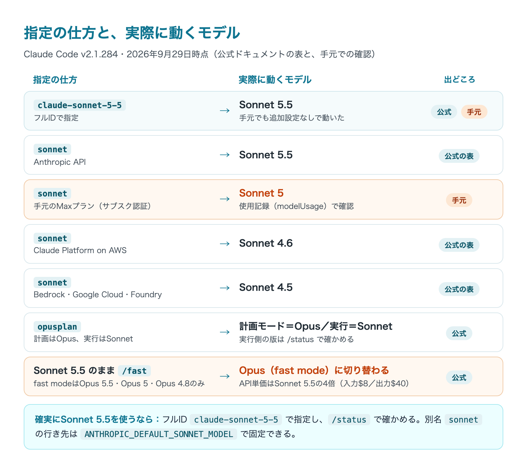Click the orange text "Opus（fast mode）に切り替わる"
The width and height of the screenshot is (527, 472).
[314, 370]
